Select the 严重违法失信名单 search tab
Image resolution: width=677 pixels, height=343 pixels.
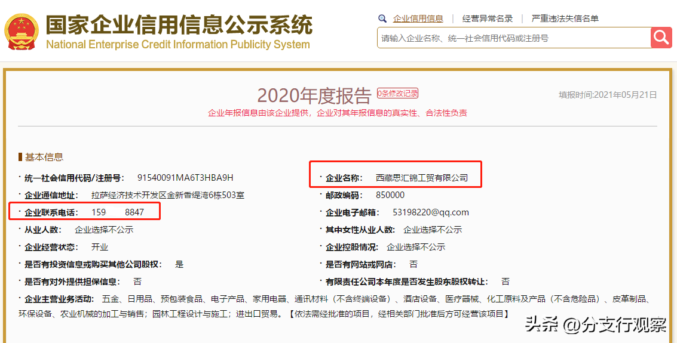coord(565,18)
